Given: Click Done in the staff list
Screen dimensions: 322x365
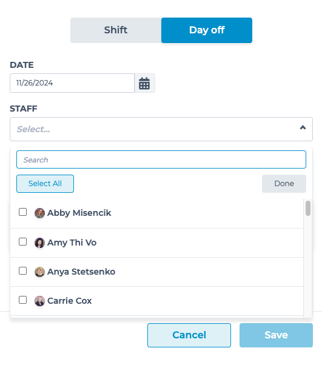Looking at the screenshot, I should (284, 184).
